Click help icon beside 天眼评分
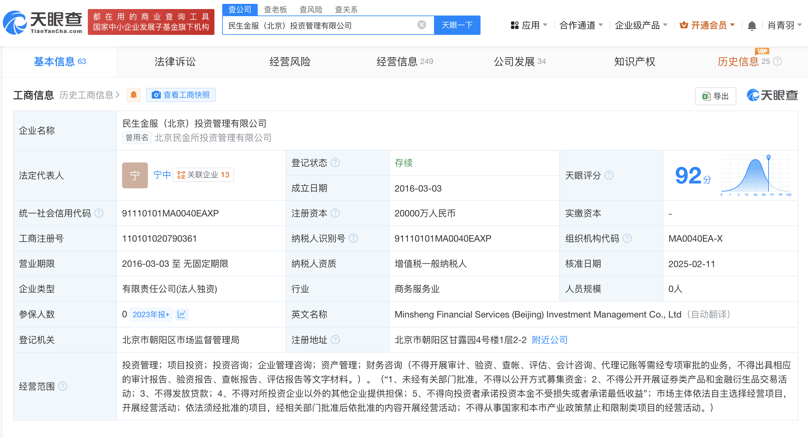Screen dimensions: 808x438 tap(609, 175)
